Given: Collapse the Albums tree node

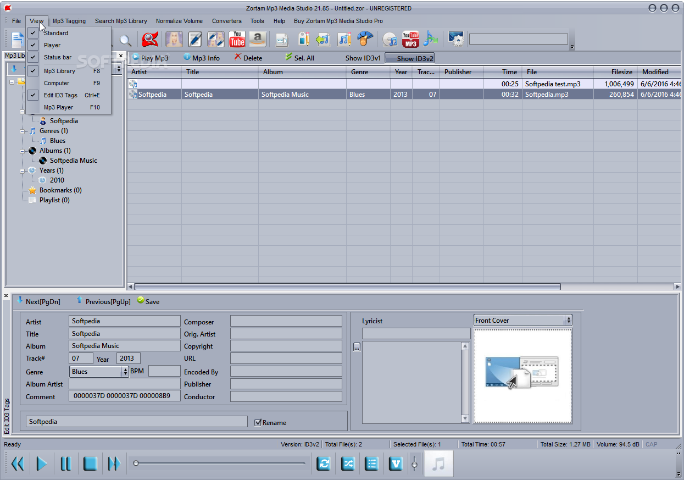Looking at the screenshot, I should [23, 151].
